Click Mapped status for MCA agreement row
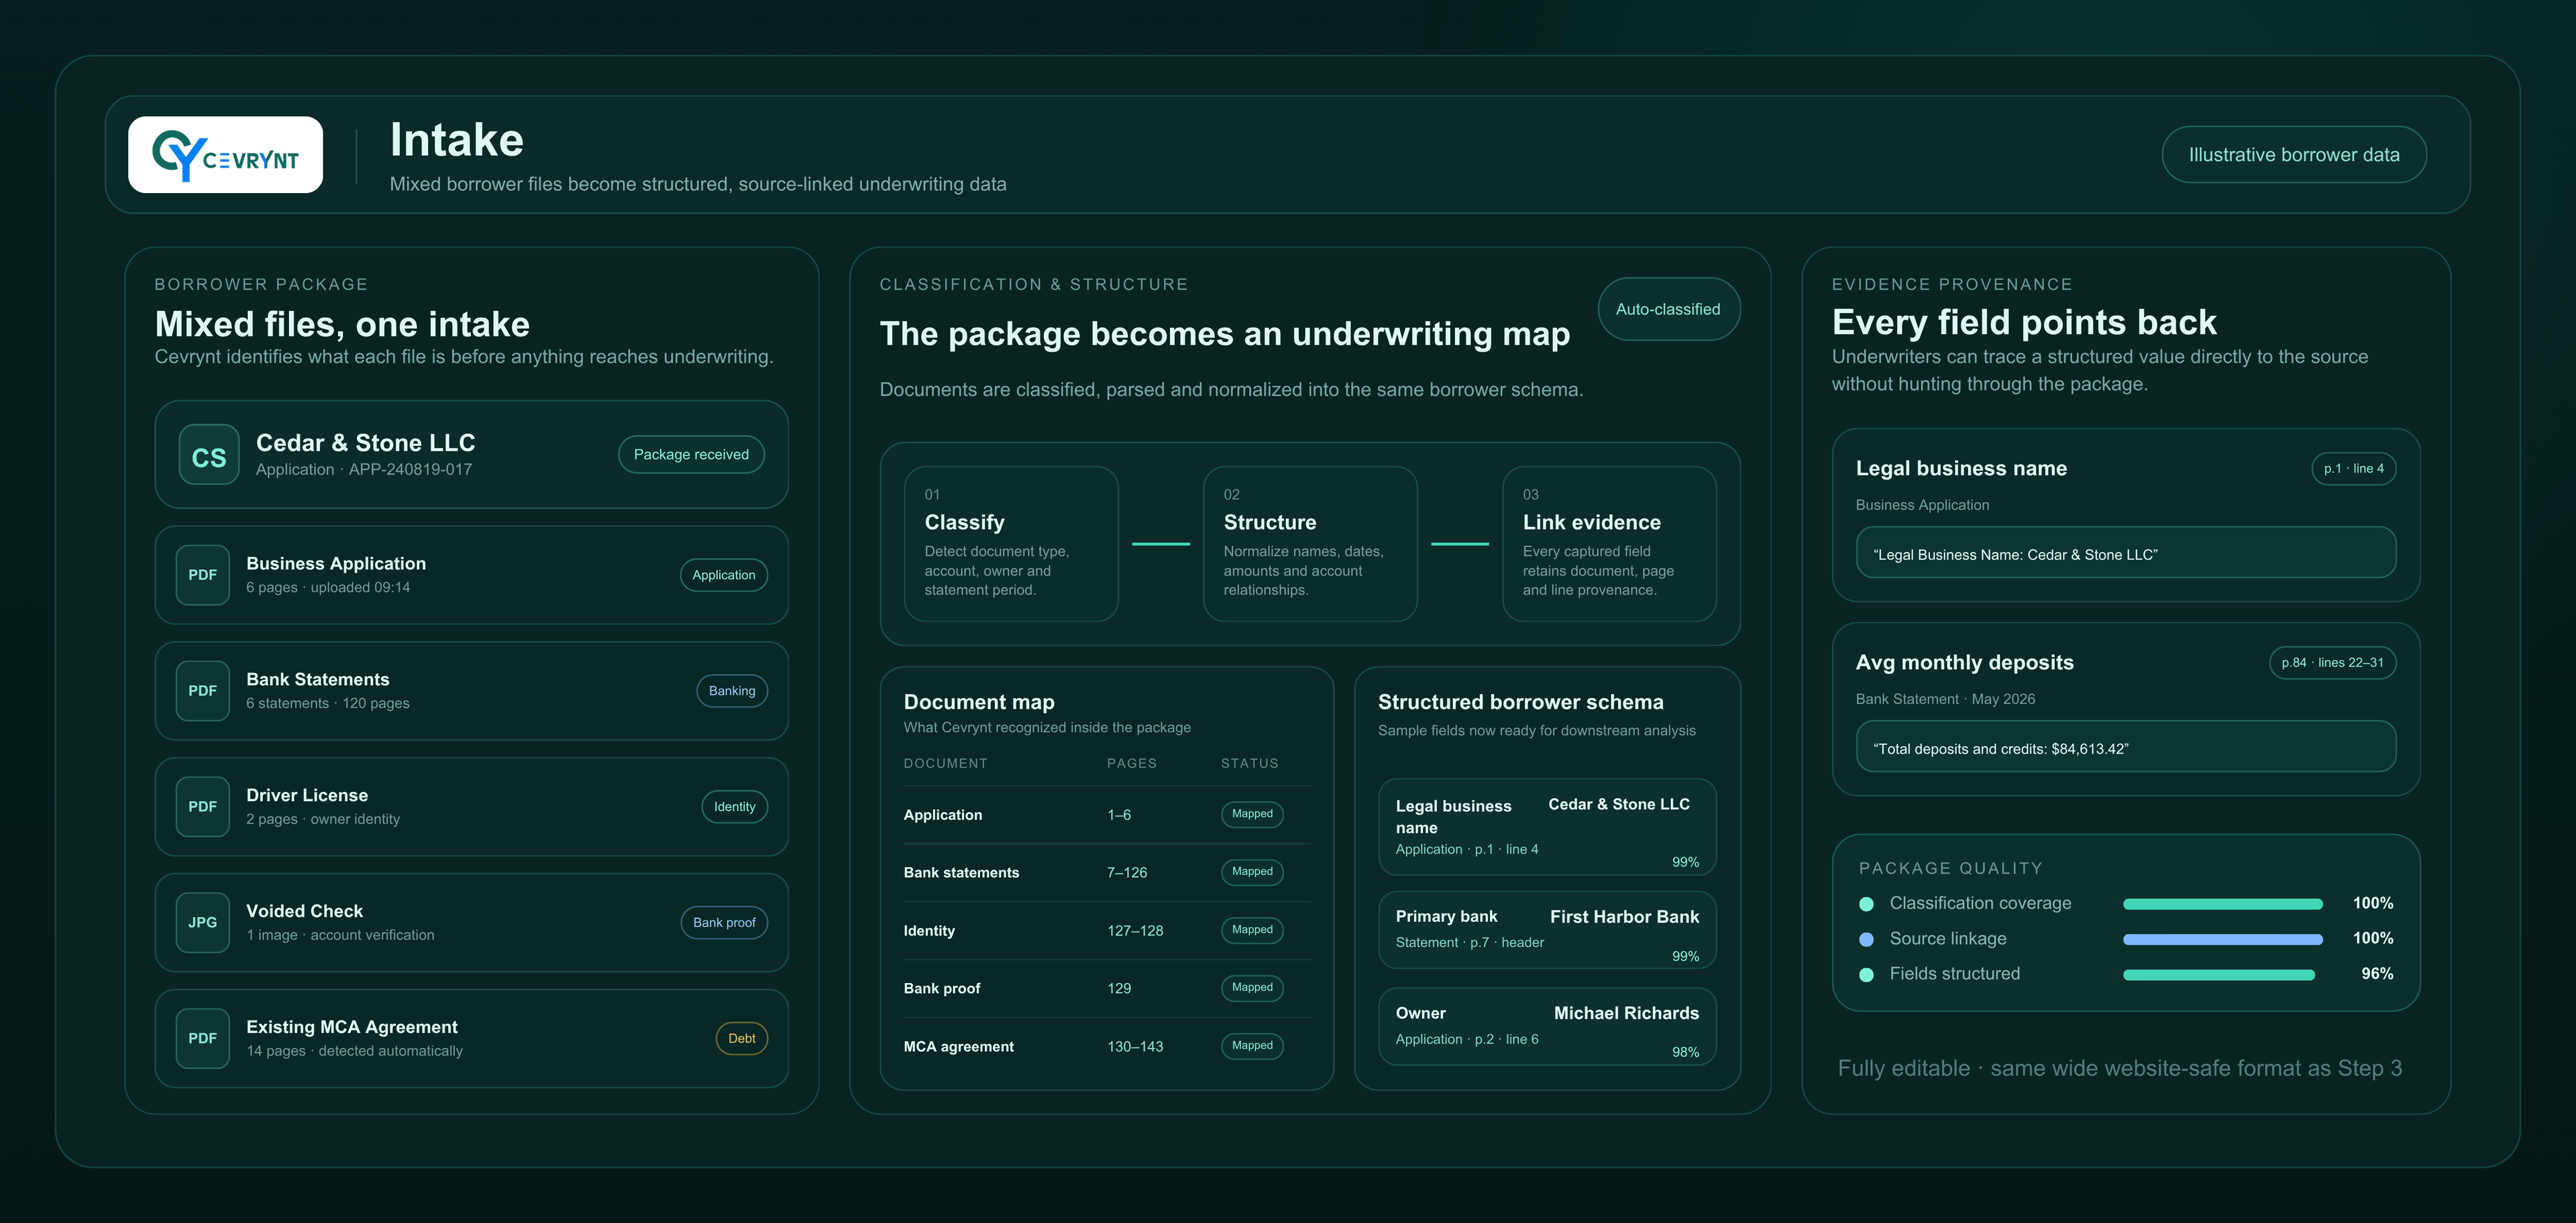Image resolution: width=2576 pixels, height=1223 pixels. pos(1252,1046)
